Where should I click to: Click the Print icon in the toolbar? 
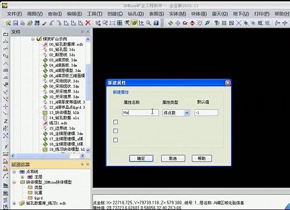click(22, 23)
